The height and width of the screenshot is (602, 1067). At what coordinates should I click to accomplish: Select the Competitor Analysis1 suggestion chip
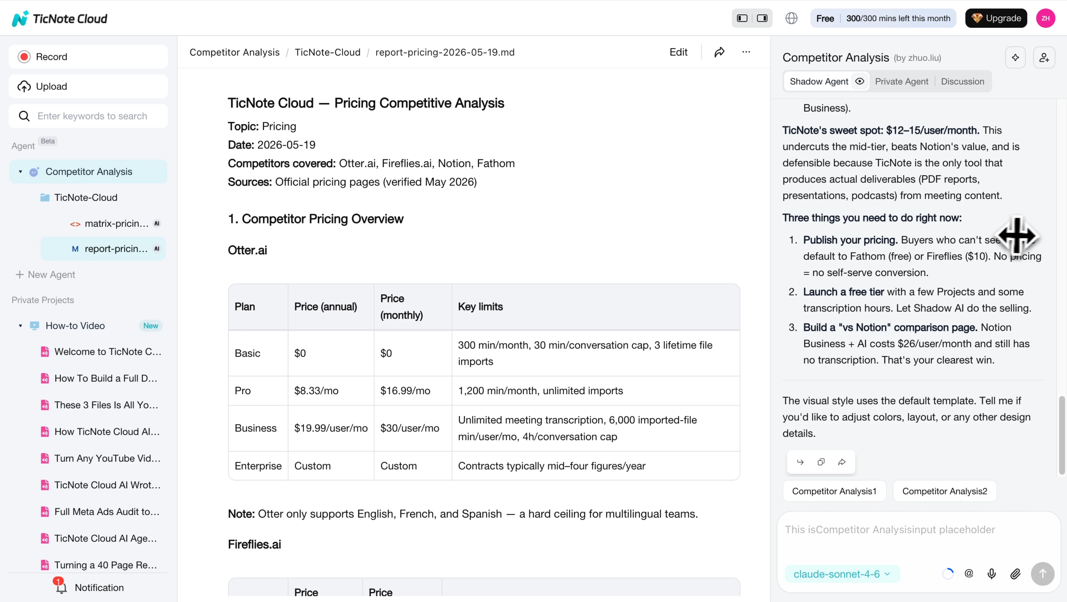(x=834, y=491)
